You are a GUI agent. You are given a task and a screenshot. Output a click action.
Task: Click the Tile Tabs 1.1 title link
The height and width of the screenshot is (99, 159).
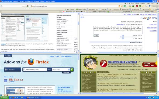click(x=16, y=80)
